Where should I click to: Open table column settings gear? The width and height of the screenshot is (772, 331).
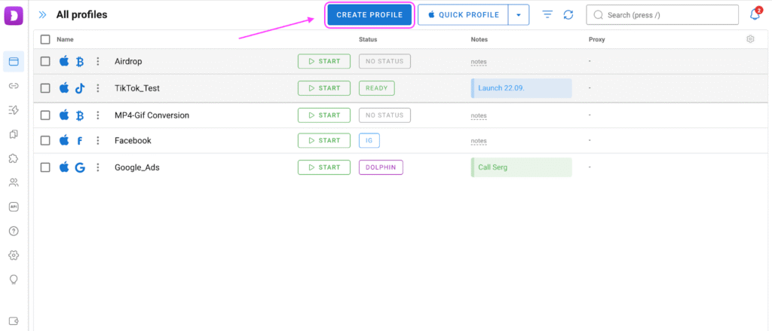coord(750,39)
